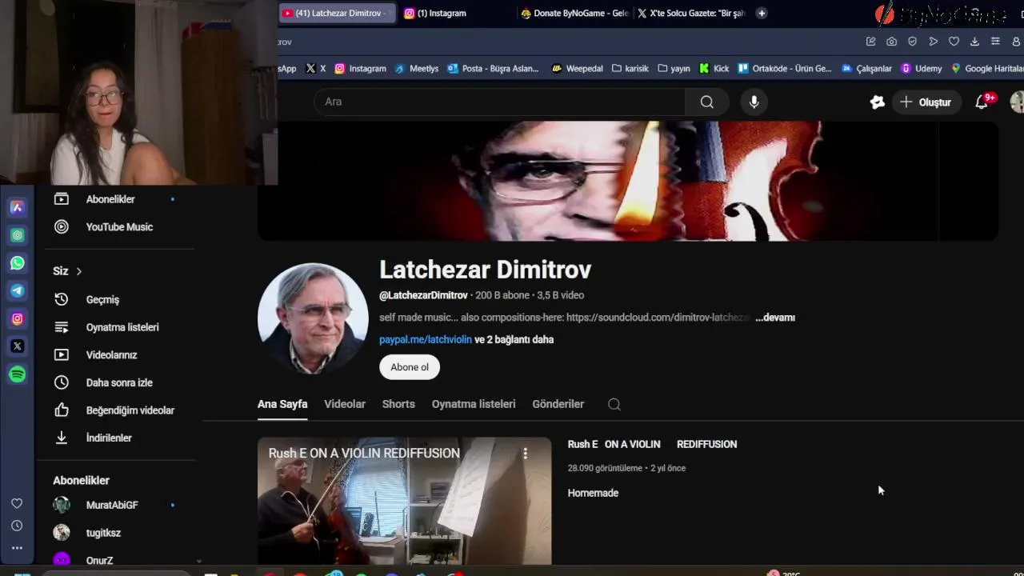Open the Shorts channel tab
The image size is (1024, 576).
tap(398, 404)
